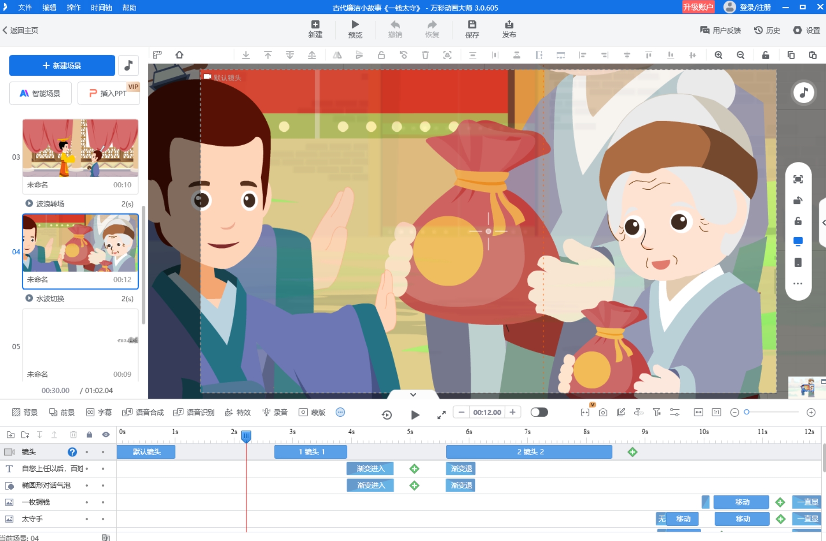
Task: Click the fullscreen expand arrows icon
Action: (441, 415)
